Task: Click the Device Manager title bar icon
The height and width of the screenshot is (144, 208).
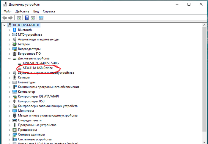Action: tap(5, 4)
